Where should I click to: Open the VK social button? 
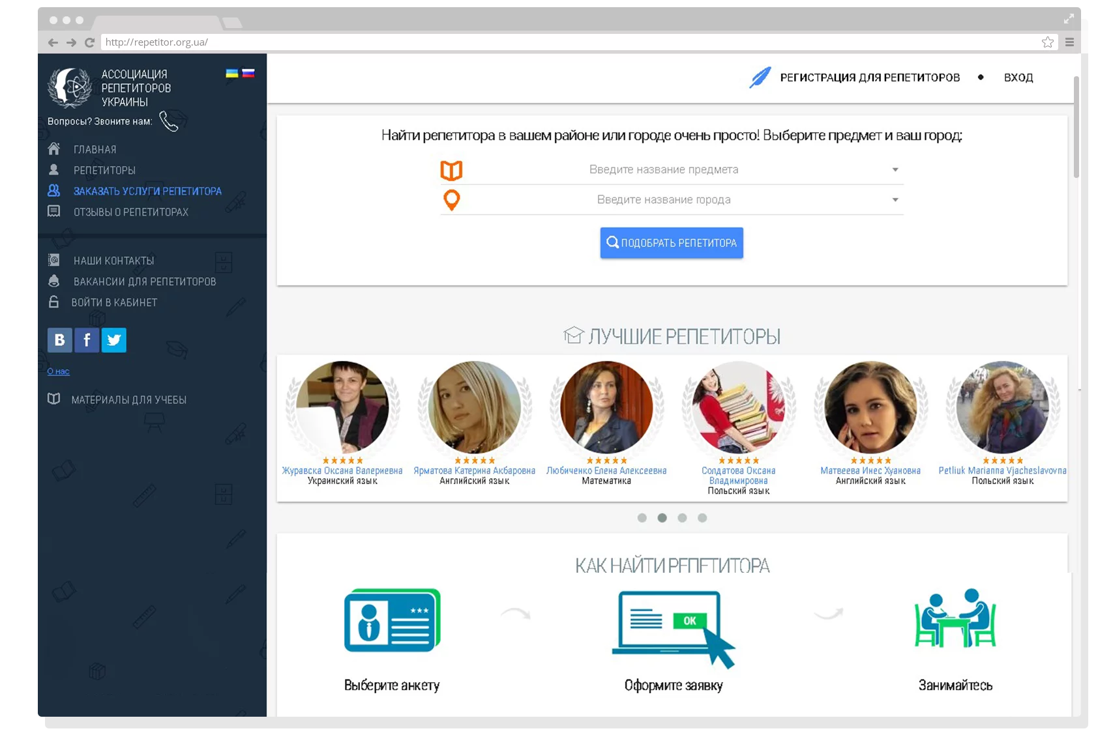[x=59, y=340]
